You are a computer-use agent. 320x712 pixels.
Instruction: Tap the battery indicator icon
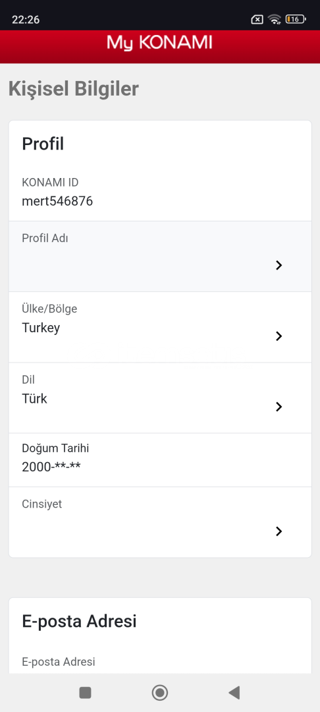(x=296, y=19)
